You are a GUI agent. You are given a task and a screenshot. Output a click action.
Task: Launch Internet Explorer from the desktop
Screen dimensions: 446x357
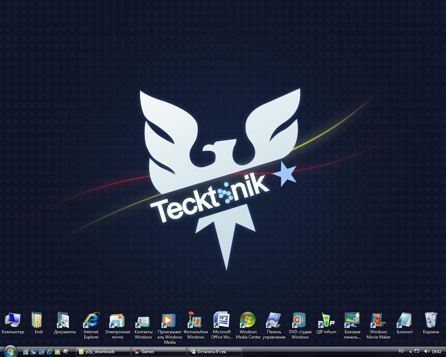pyautogui.click(x=91, y=320)
